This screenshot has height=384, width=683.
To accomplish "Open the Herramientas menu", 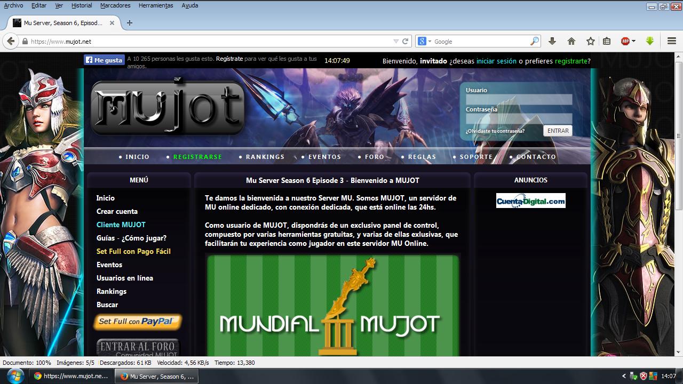I will (156, 5).
